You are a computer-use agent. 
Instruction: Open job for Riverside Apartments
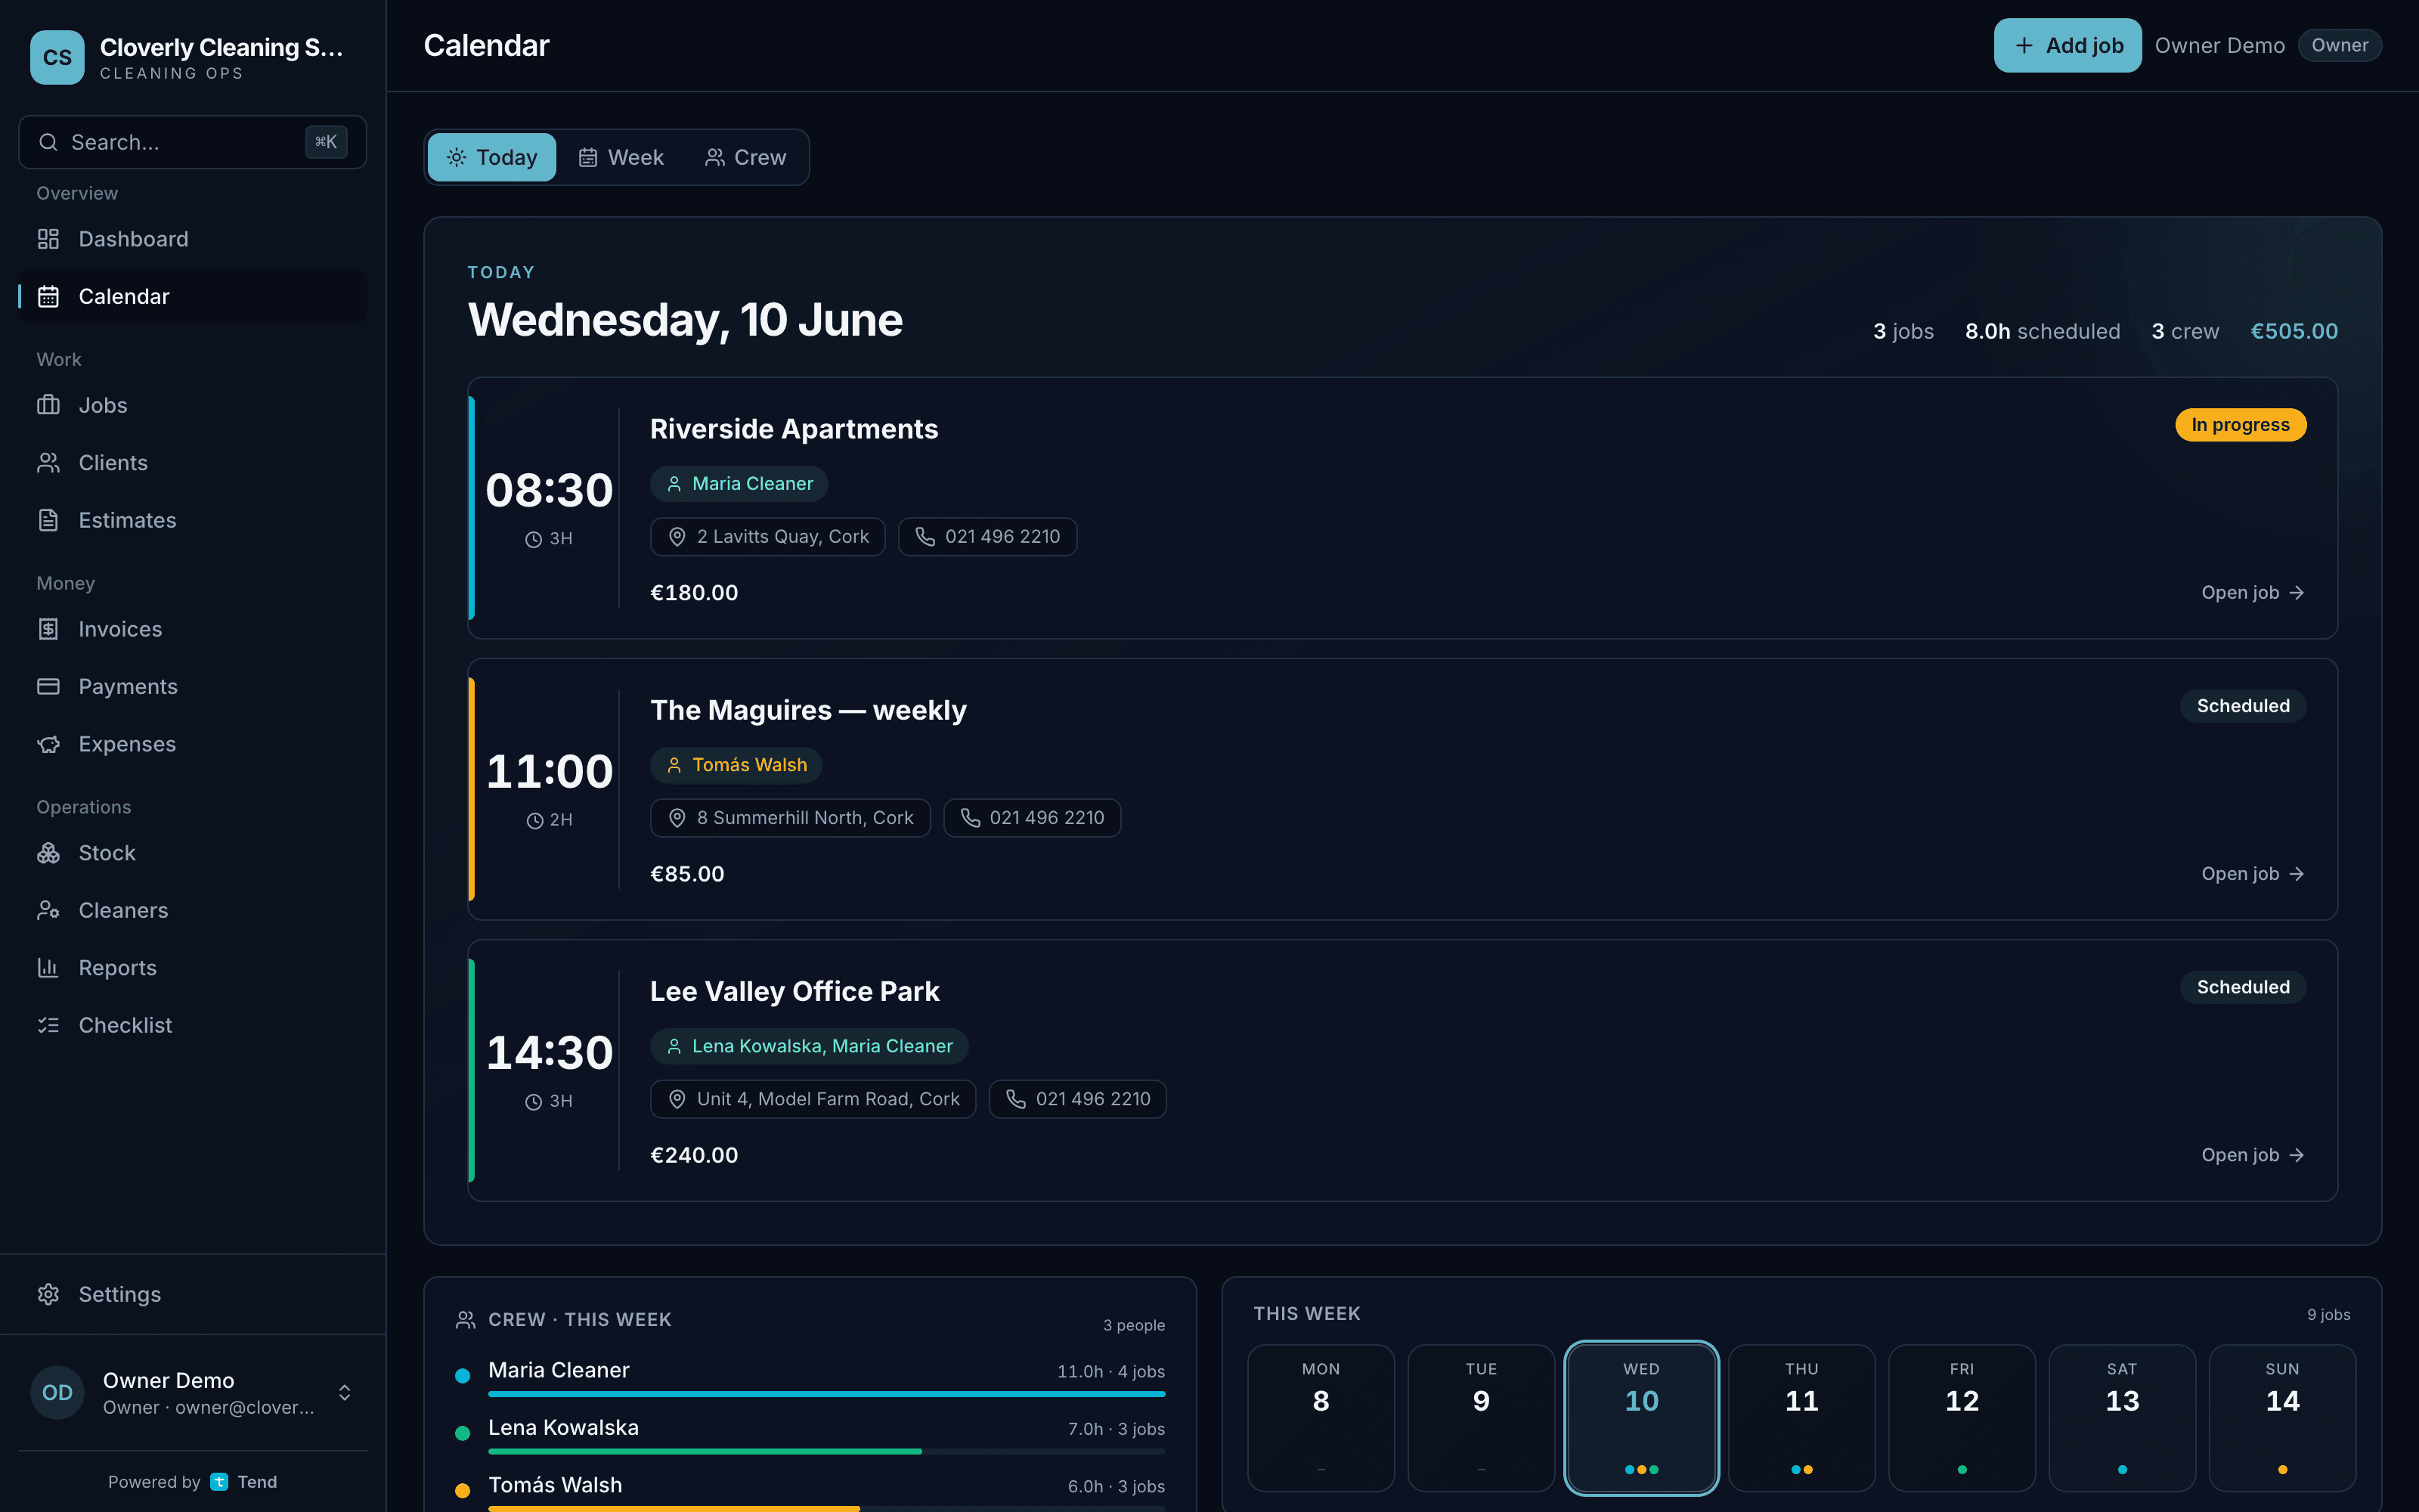click(x=2253, y=593)
